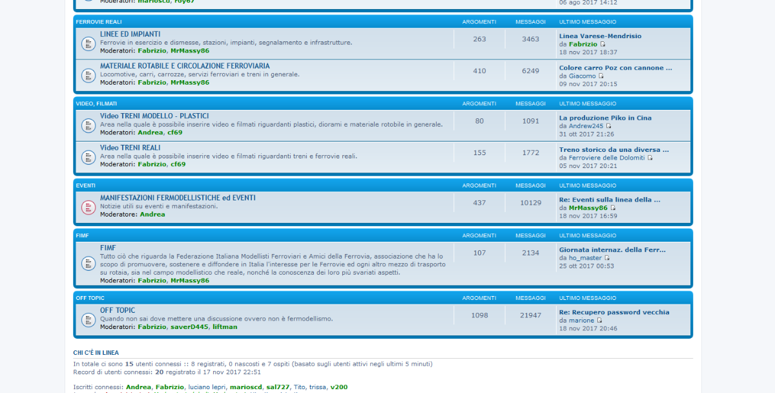
Task: Open La produzione Piko in Cina topic
Action: tap(605, 118)
